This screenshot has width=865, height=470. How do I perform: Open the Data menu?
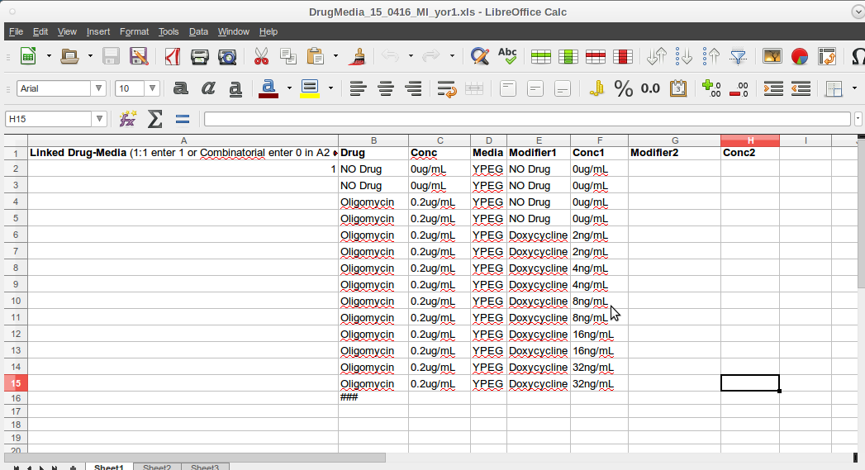198,31
